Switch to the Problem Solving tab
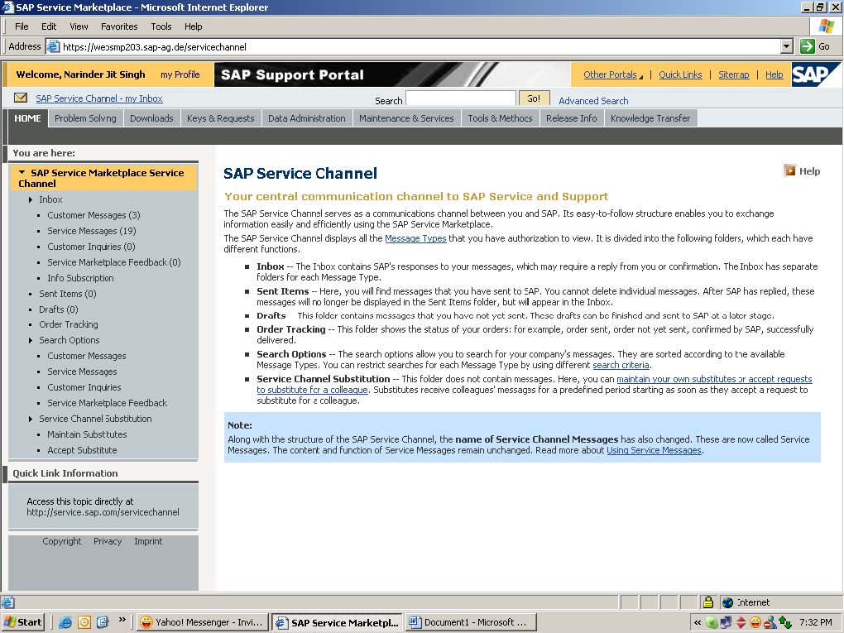The height and width of the screenshot is (633, 844). [85, 118]
